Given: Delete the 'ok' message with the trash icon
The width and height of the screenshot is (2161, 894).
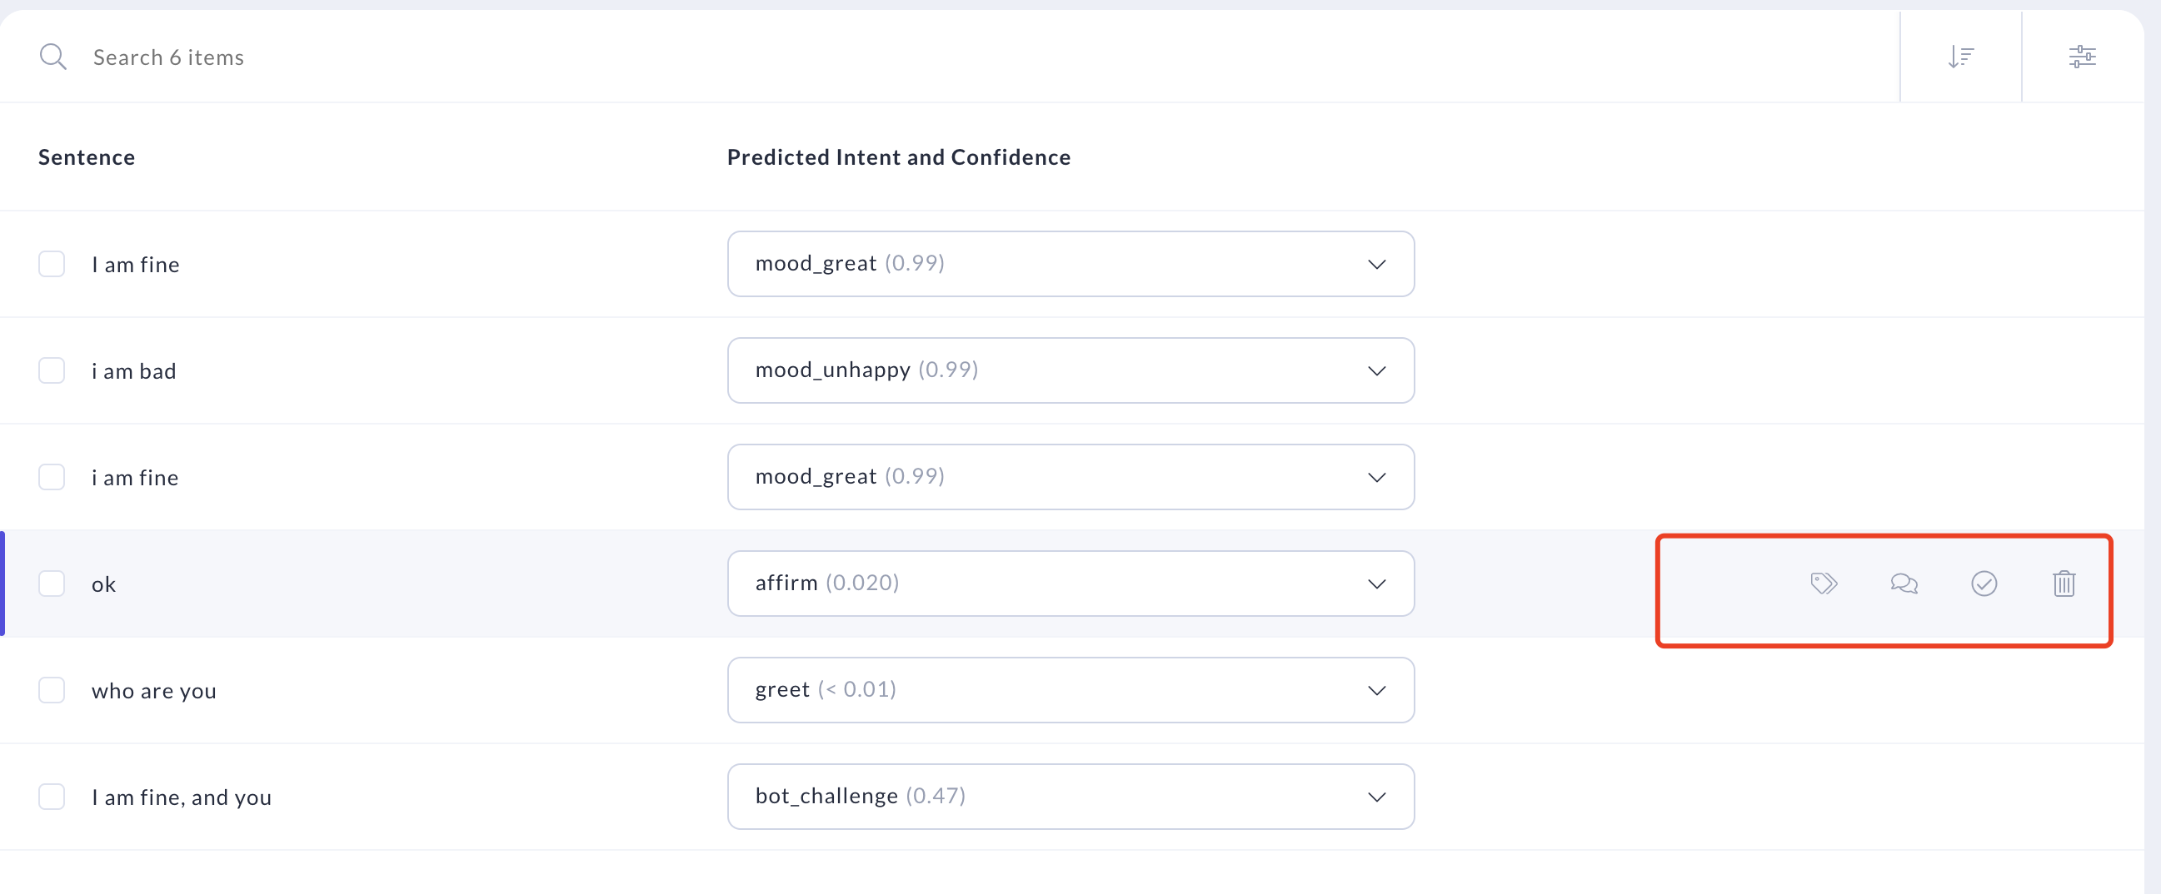Looking at the screenshot, I should (x=2064, y=584).
